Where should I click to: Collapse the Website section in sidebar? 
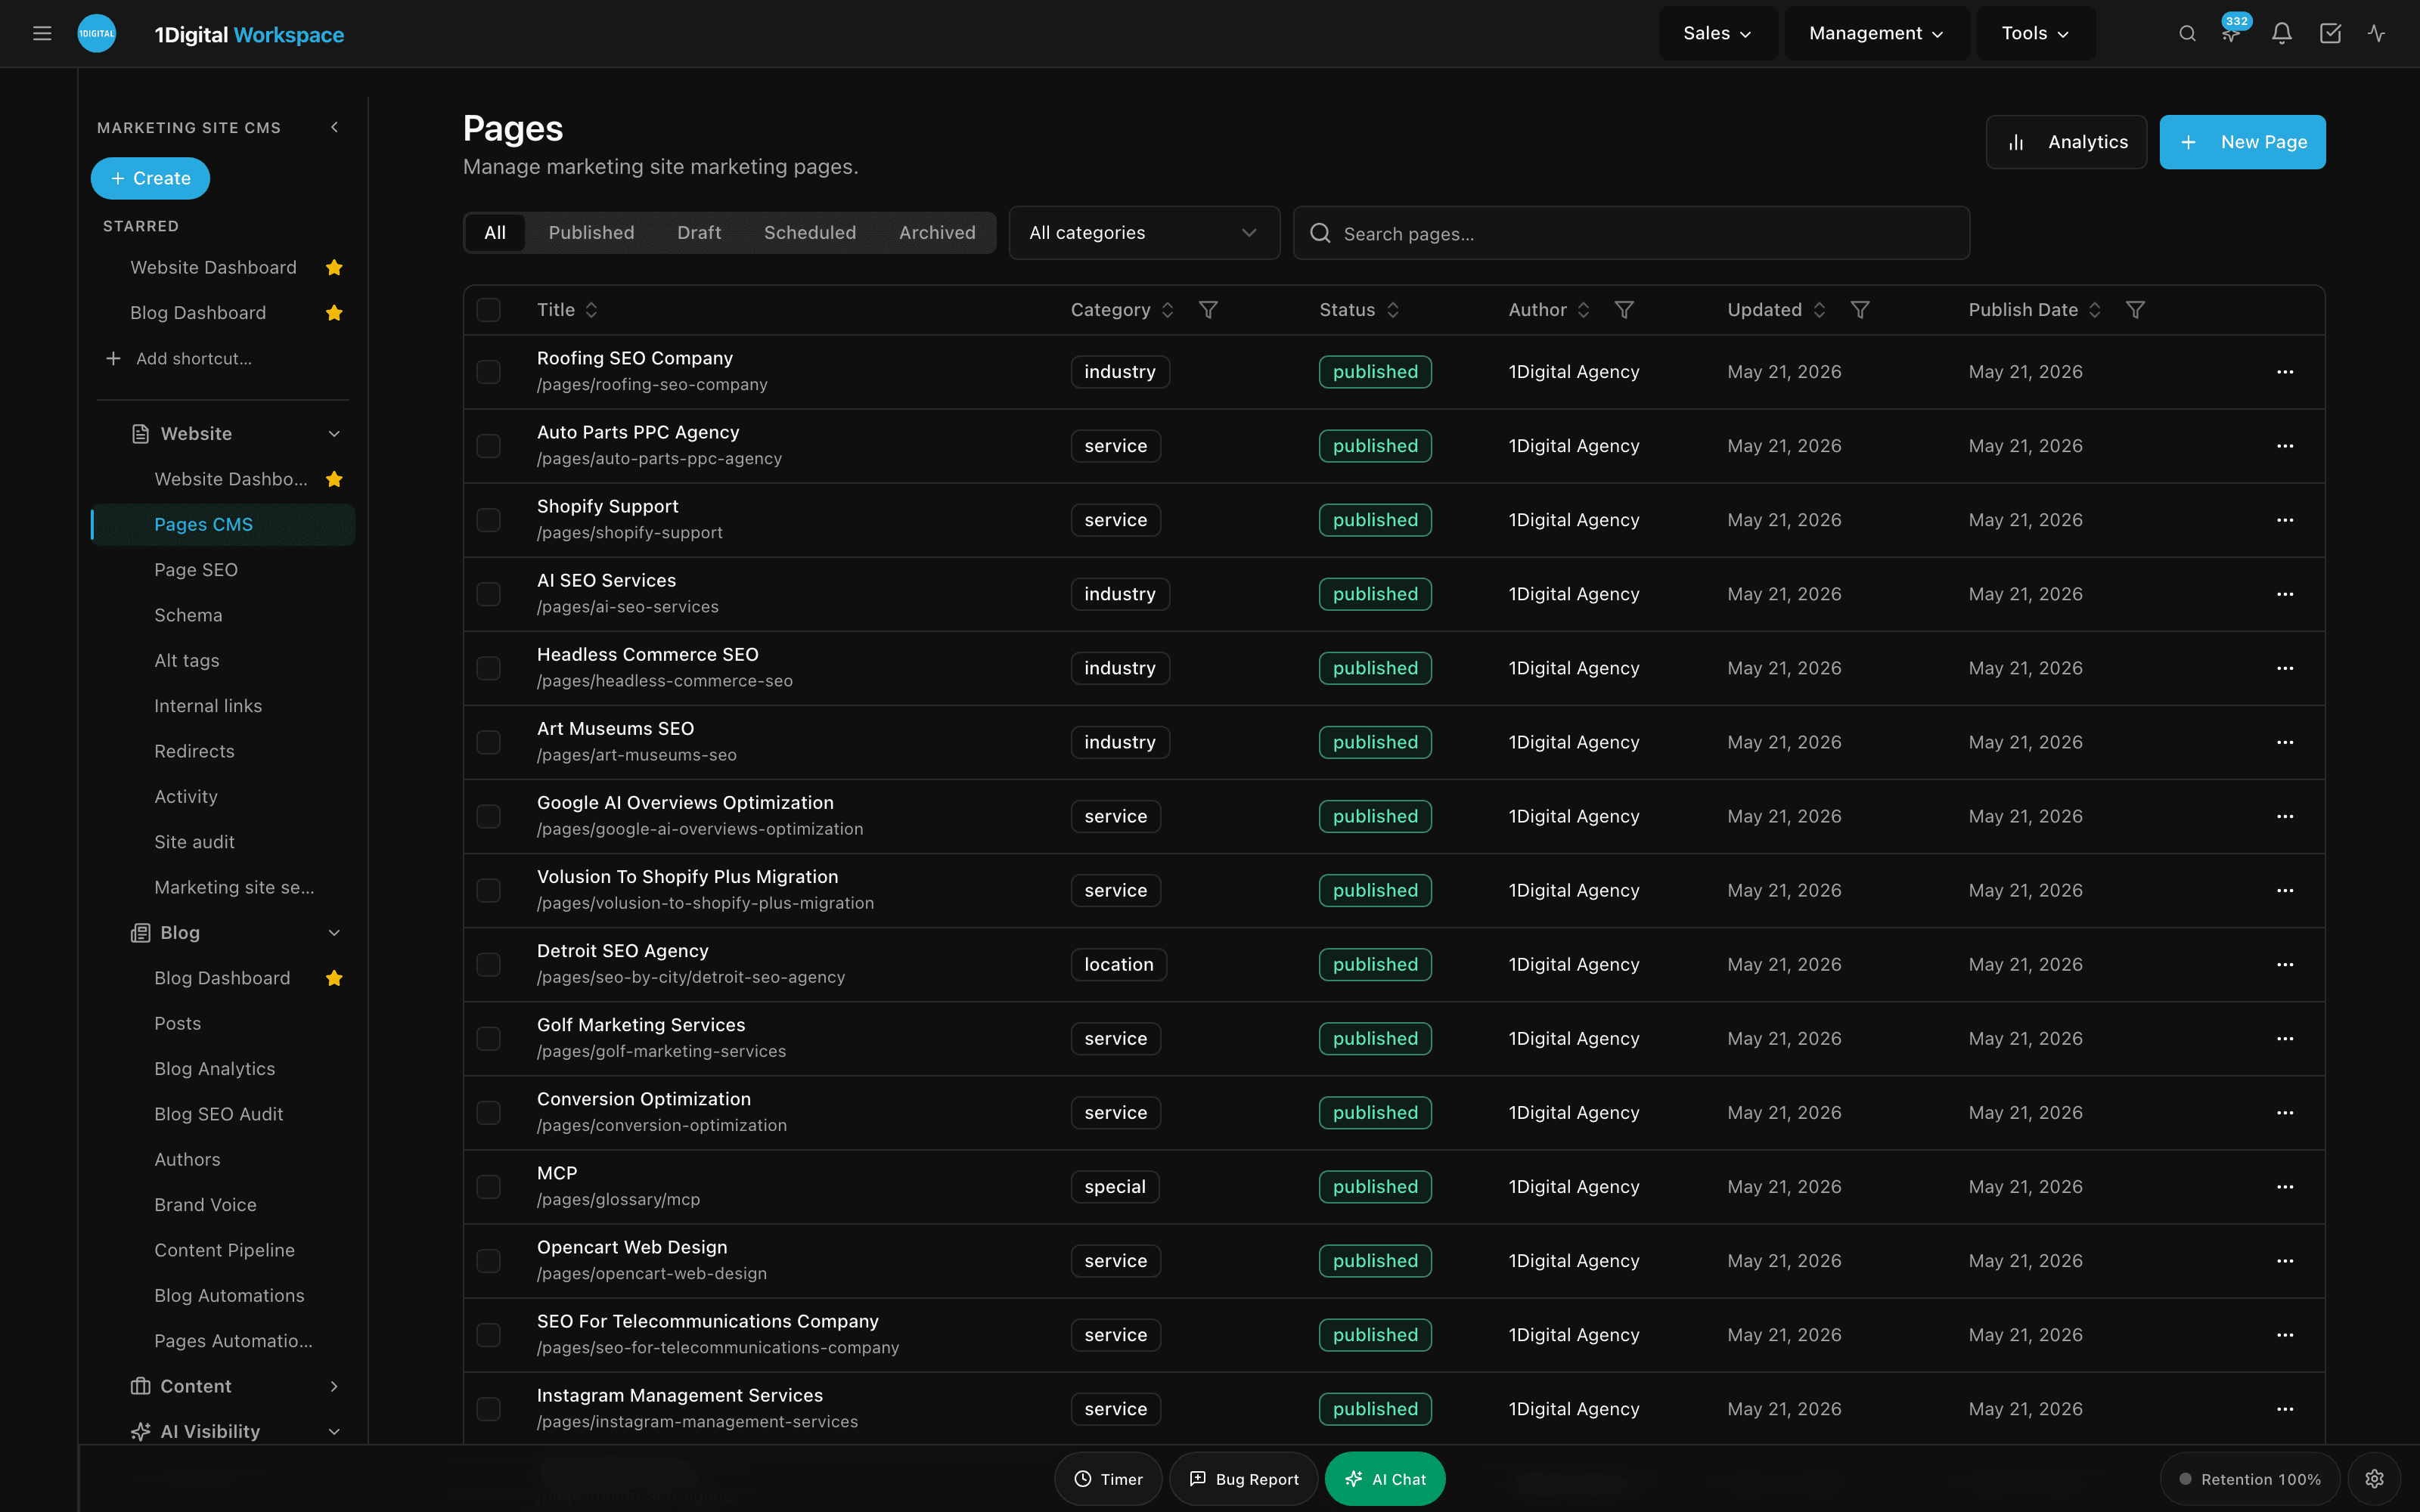[x=334, y=434]
